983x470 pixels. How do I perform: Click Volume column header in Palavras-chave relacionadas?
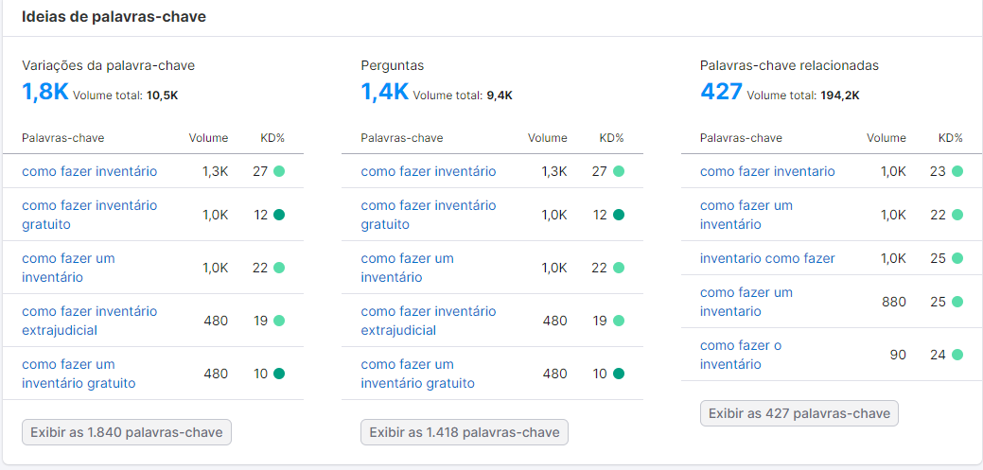point(886,138)
